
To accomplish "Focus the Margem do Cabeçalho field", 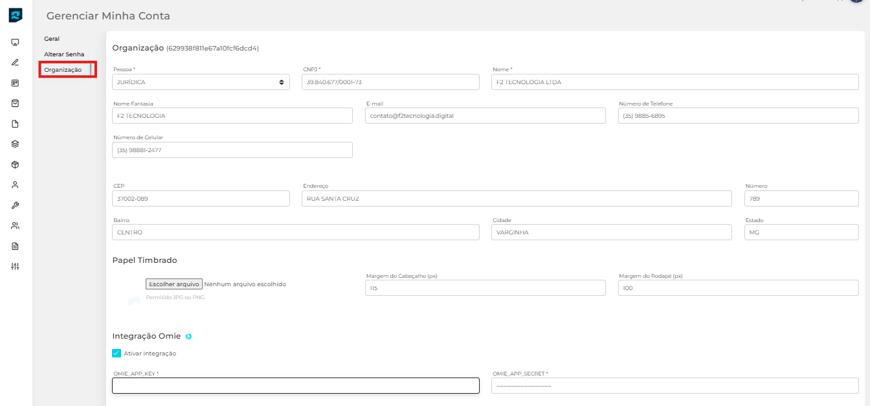I will [x=485, y=288].
